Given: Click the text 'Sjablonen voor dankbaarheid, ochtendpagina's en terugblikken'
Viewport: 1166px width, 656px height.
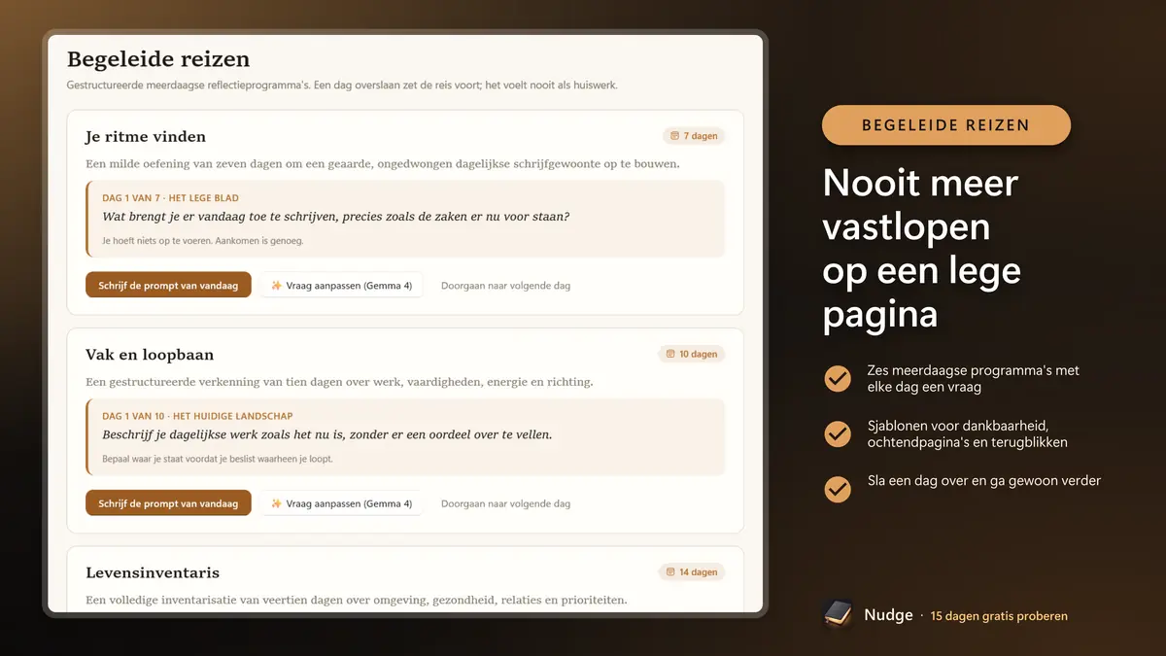Looking at the screenshot, I should click(x=967, y=433).
